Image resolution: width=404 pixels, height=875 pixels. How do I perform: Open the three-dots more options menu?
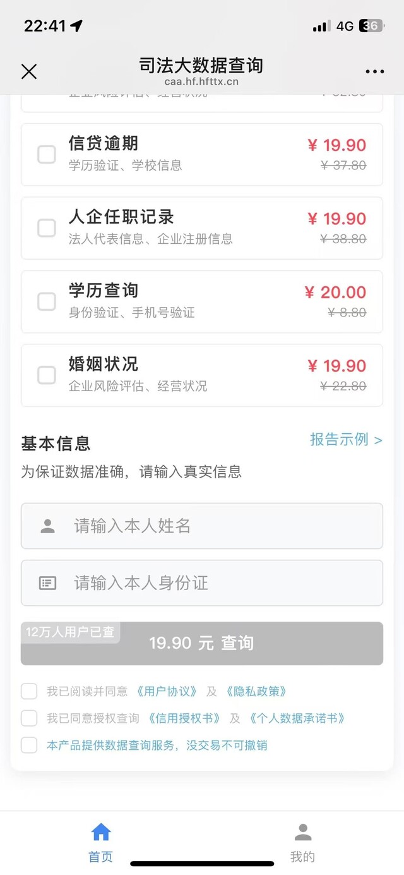tap(374, 71)
